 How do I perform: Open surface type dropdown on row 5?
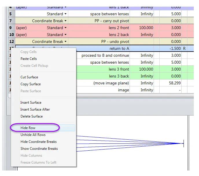tap(66, 14)
